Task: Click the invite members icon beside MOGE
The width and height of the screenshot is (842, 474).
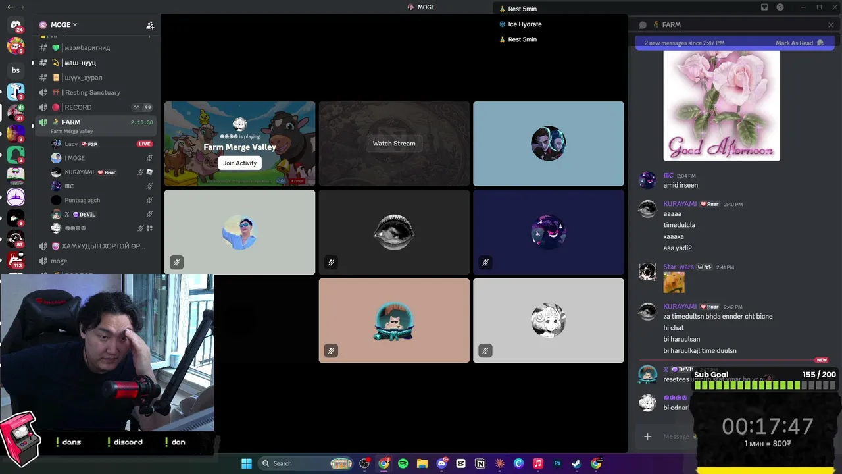Action: 150,25
